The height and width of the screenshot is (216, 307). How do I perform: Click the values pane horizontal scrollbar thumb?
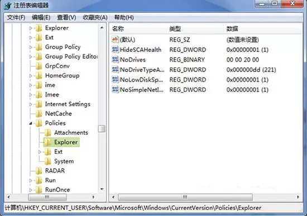pyautogui.click(x=185, y=197)
